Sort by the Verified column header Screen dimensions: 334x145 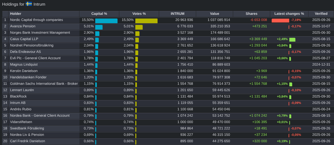(x=321, y=14)
